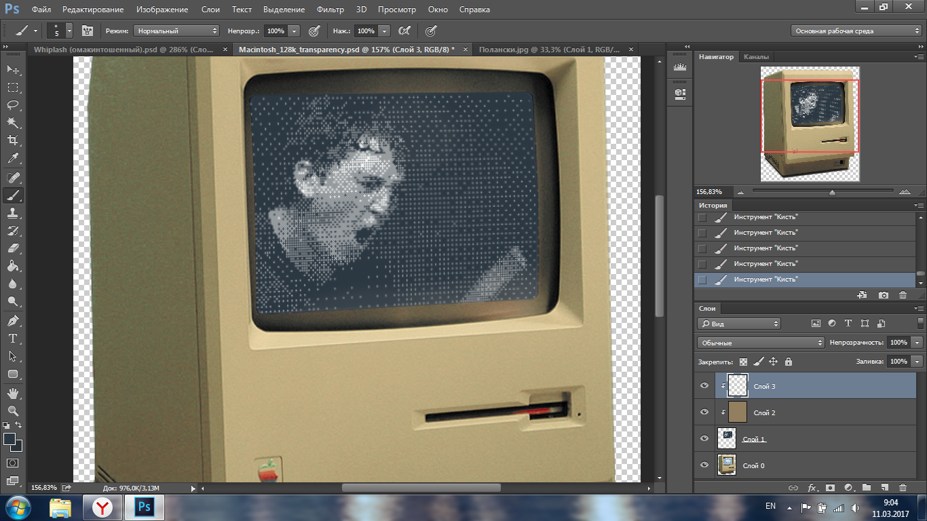
Task: Select the Rectangle shape tool
Action: [13, 374]
